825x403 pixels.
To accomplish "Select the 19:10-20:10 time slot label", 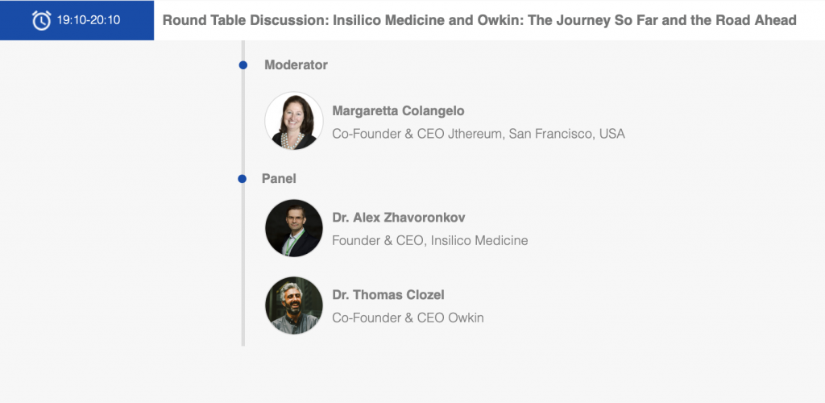I will [89, 20].
